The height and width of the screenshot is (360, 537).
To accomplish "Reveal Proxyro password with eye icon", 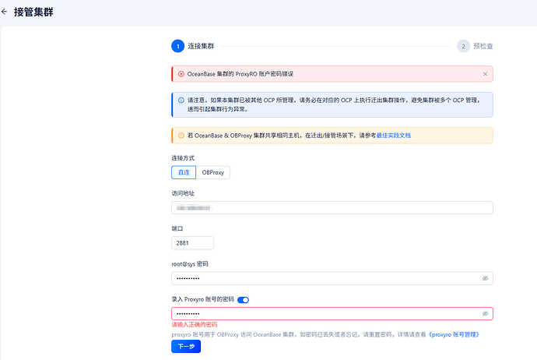I will coord(485,313).
